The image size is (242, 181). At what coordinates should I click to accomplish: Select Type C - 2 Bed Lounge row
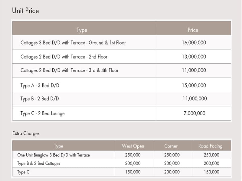point(43,114)
